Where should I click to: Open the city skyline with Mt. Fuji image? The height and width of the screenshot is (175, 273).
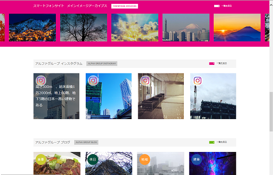186,27
